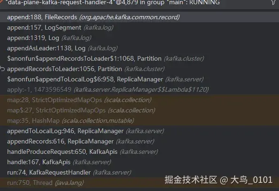The width and height of the screenshot is (279, 191).
Task: Select frame run:750, Thread
Action: click(x=139, y=183)
